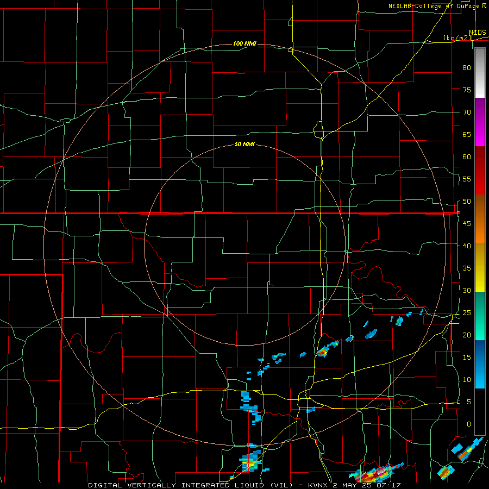Pick the blue segment of the color bar

click(x=480, y=364)
